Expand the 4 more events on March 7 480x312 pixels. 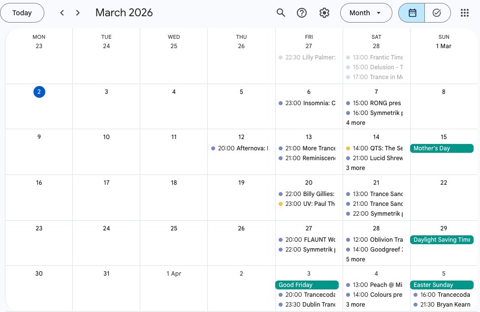click(x=355, y=123)
